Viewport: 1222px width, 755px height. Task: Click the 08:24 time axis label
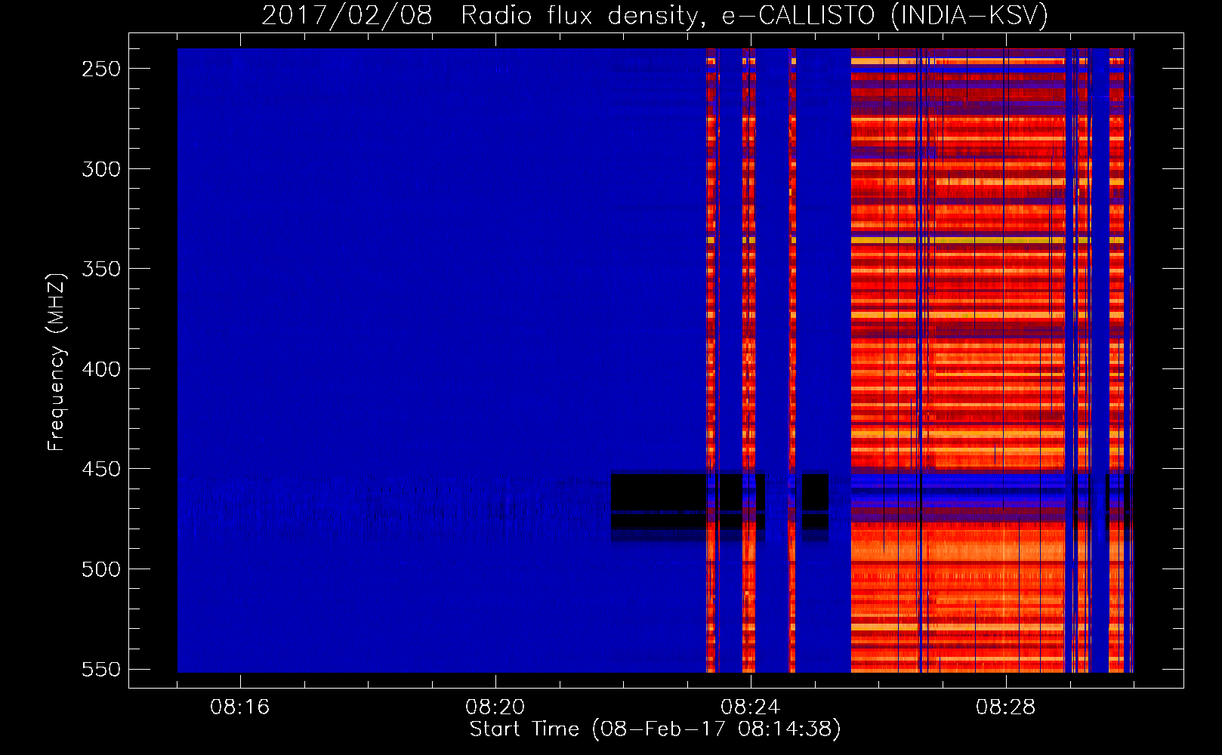750,707
